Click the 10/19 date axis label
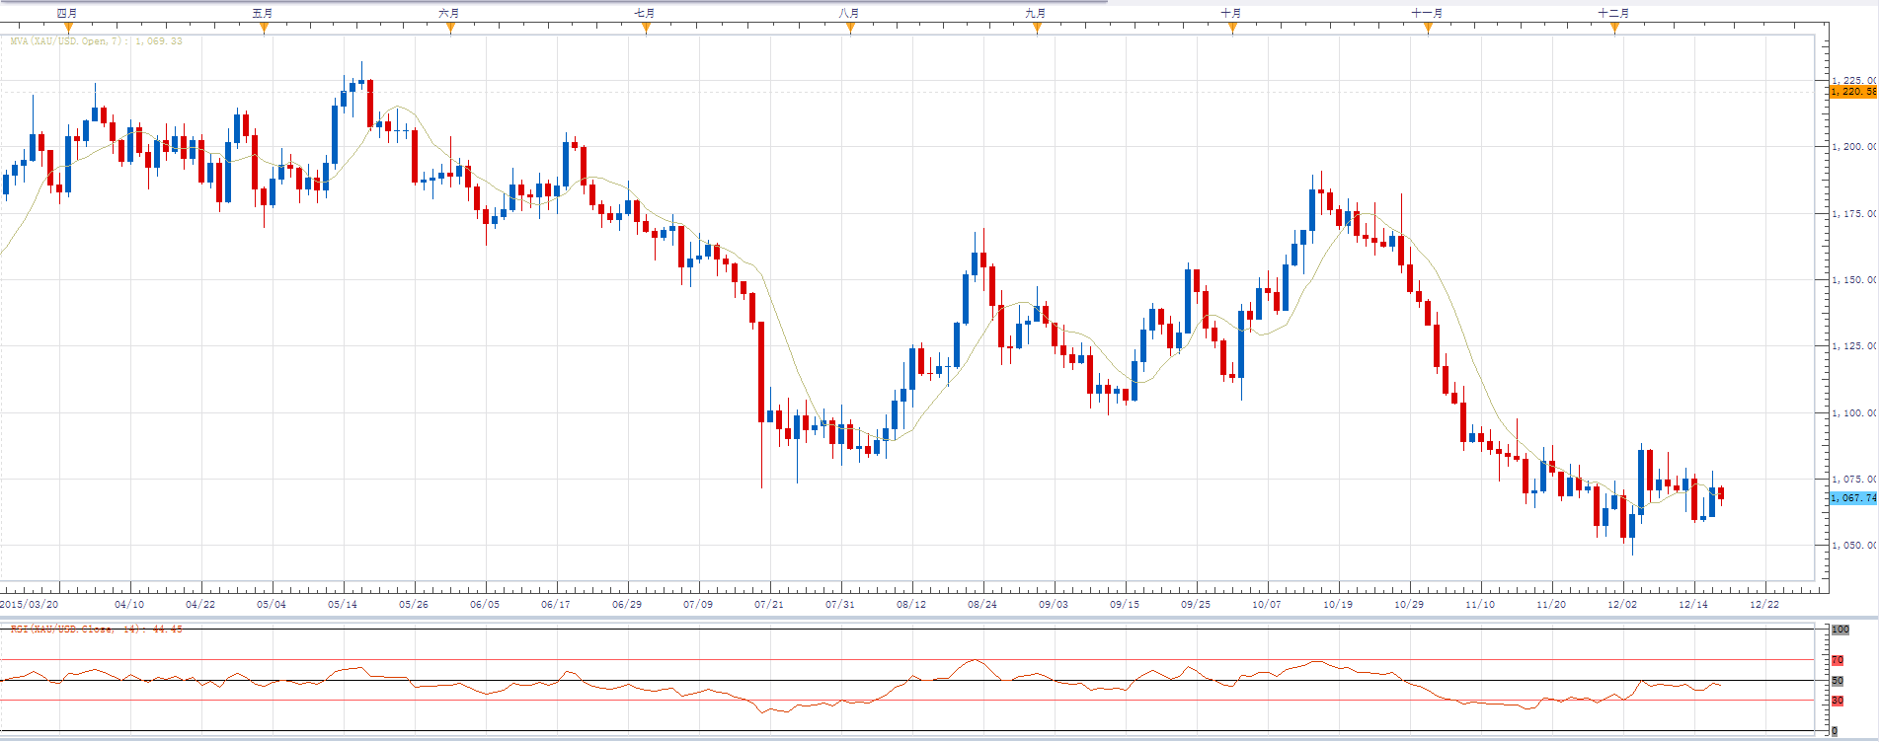The height and width of the screenshot is (742, 1879). [1338, 604]
